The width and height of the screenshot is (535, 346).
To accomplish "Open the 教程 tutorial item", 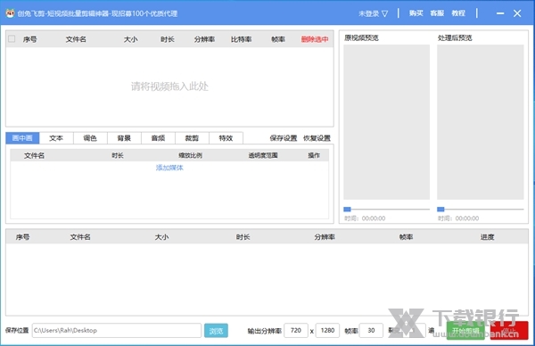I will [x=458, y=13].
